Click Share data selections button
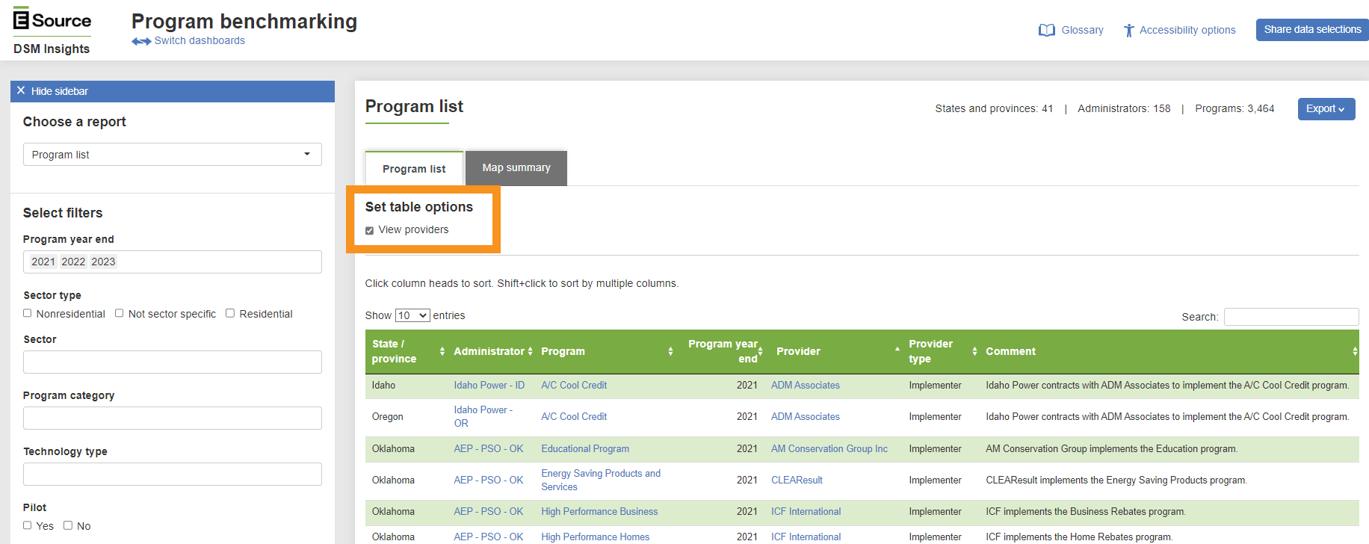The image size is (1369, 544). (1312, 30)
